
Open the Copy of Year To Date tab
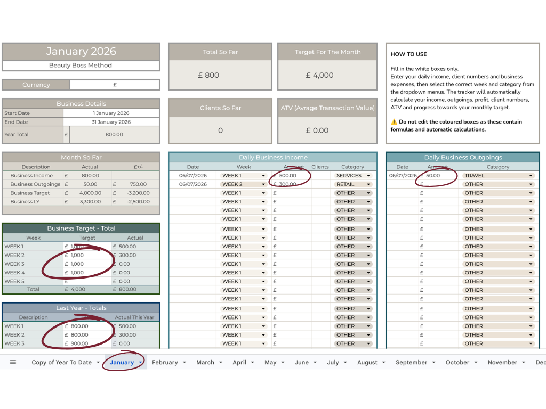point(61,362)
